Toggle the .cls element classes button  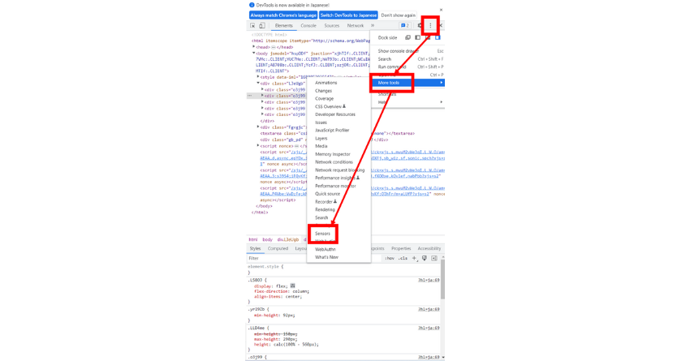(403, 258)
